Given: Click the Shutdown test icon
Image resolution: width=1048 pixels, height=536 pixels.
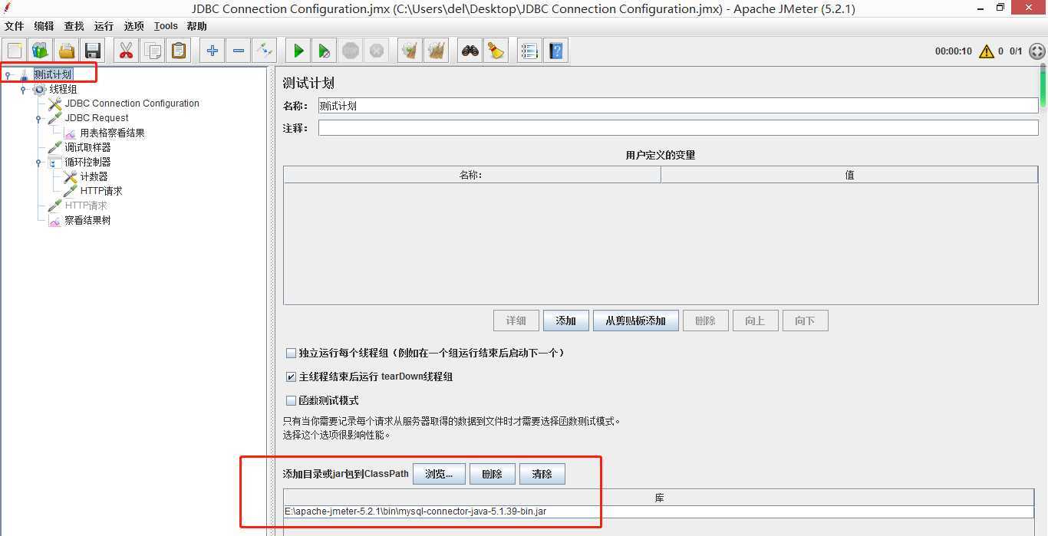Looking at the screenshot, I should (377, 51).
